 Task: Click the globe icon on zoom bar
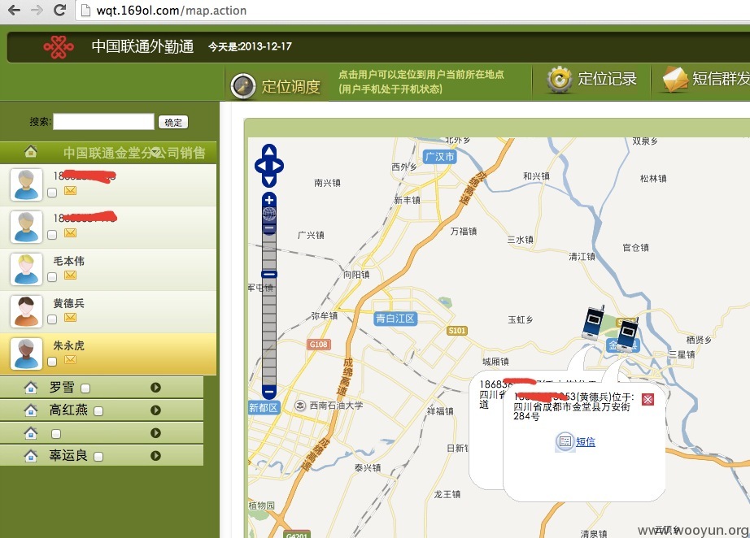(269, 214)
